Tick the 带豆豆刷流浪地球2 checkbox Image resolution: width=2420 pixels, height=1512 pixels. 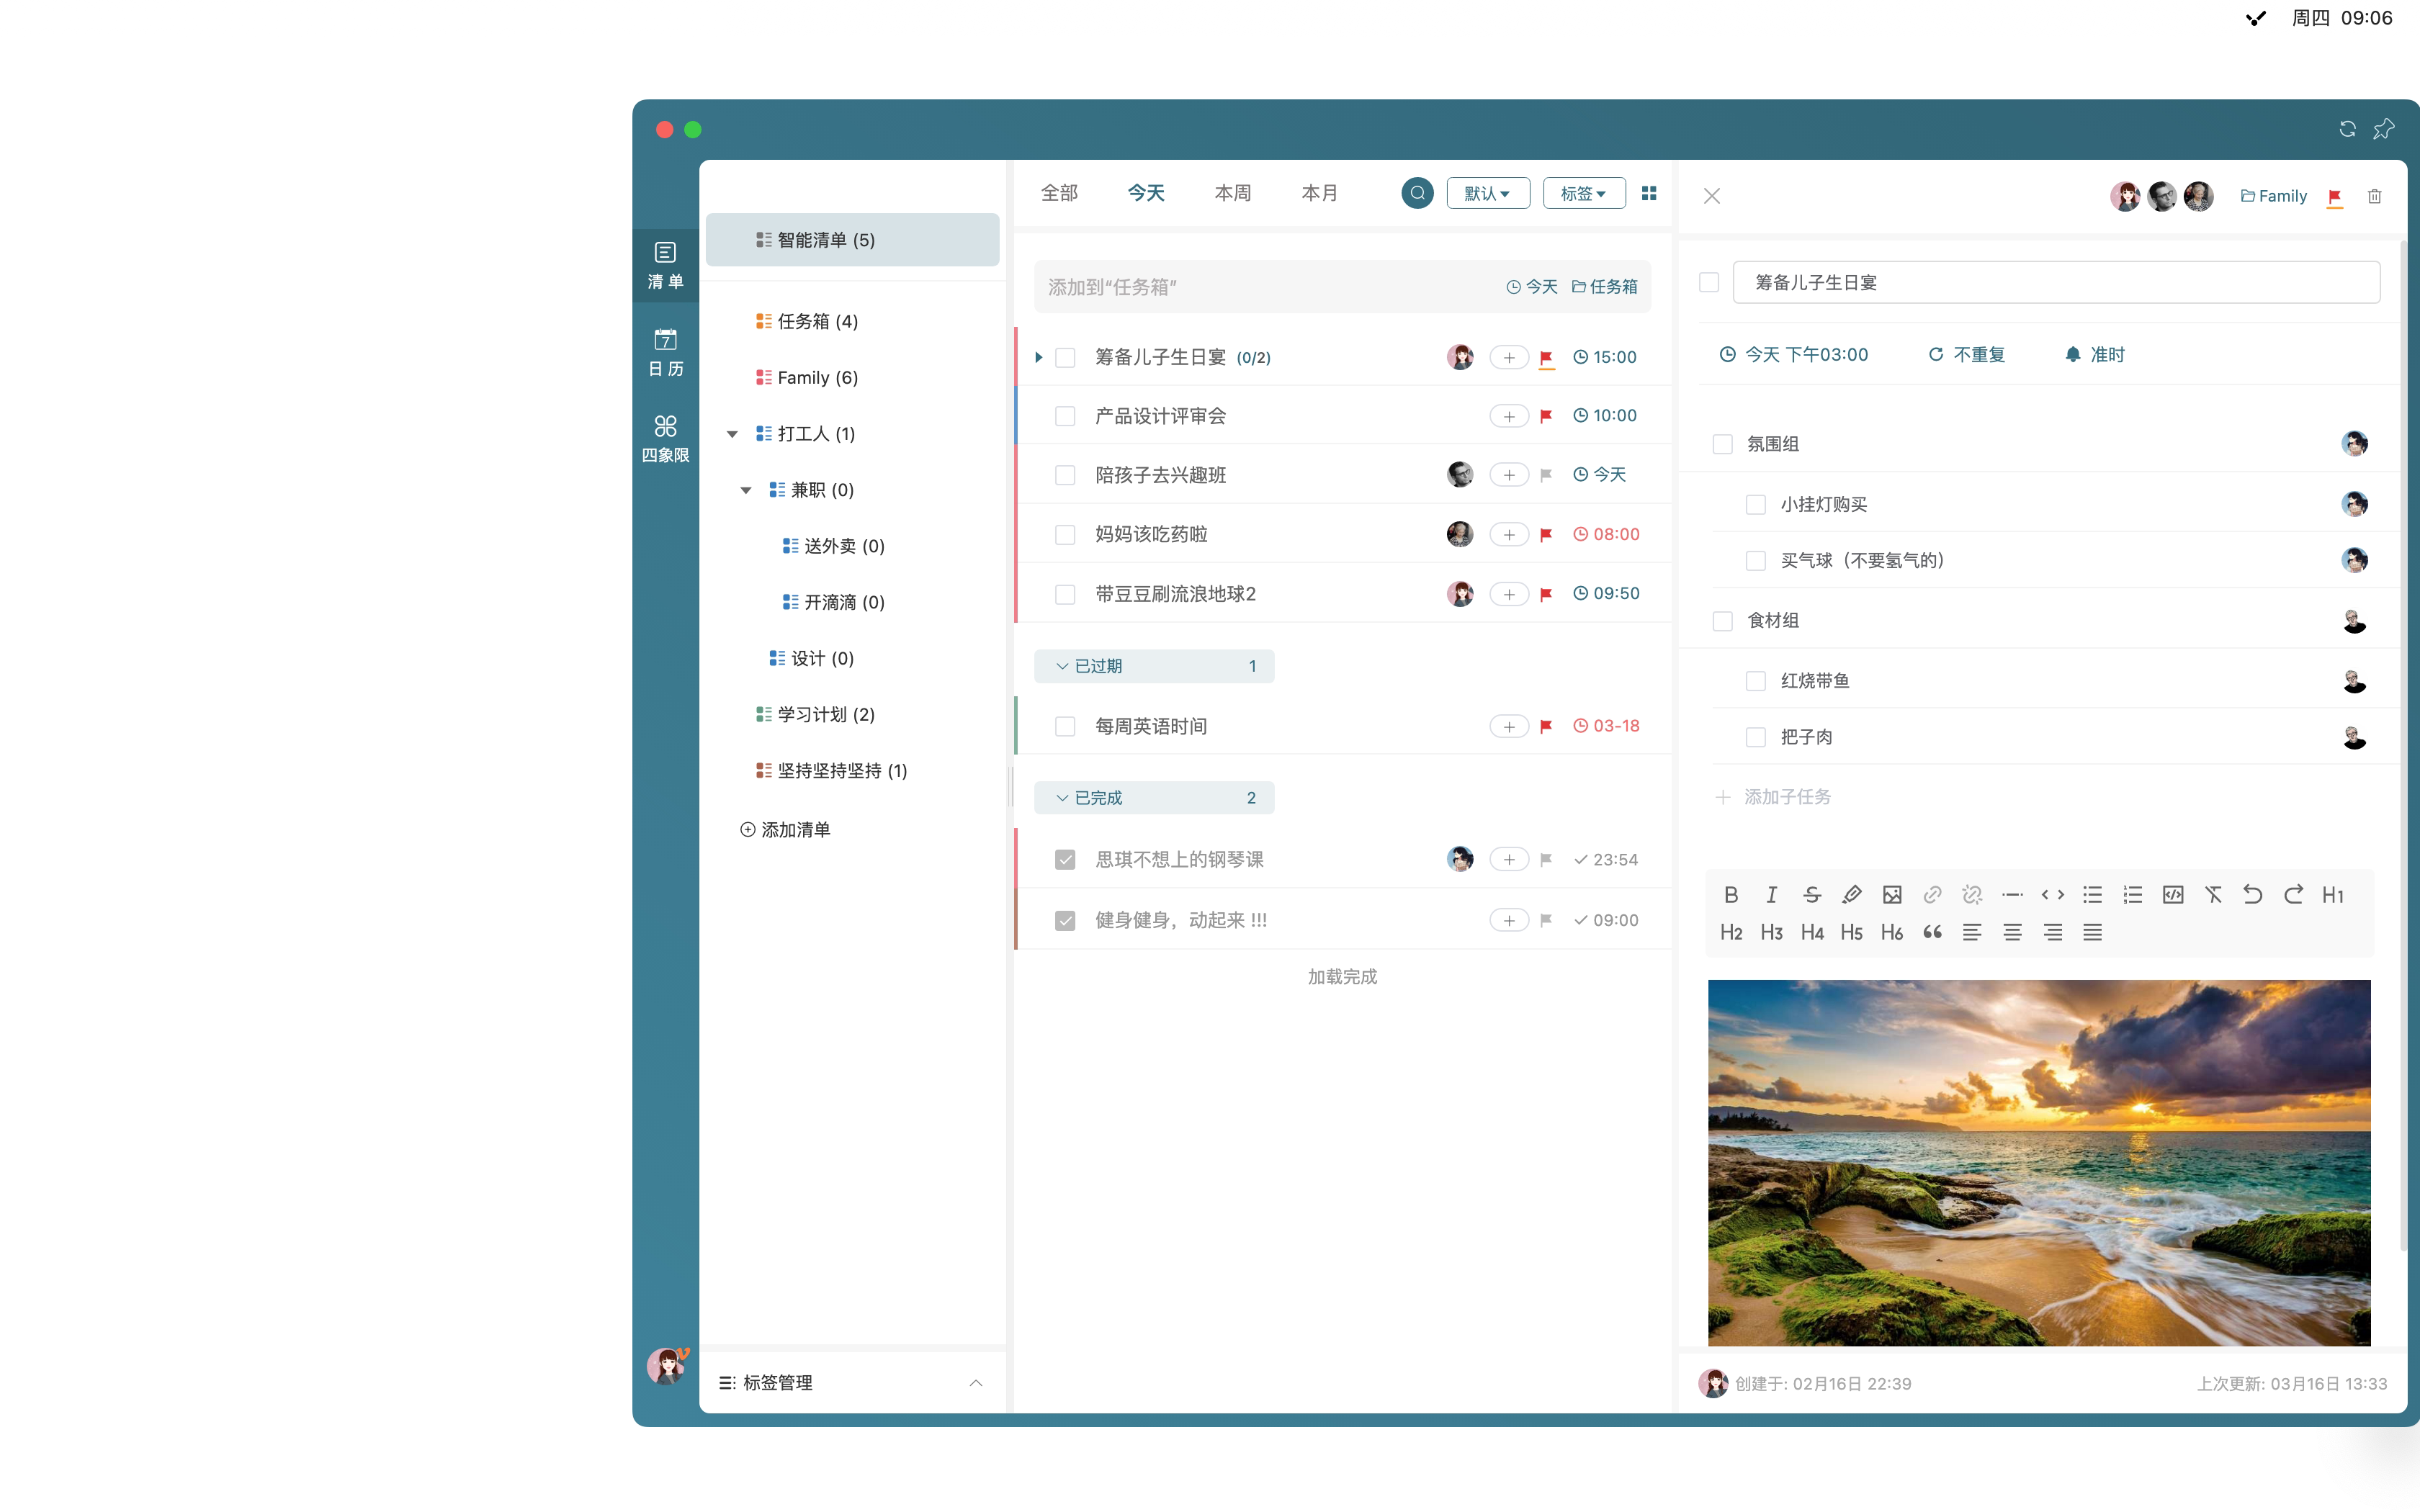coord(1065,594)
